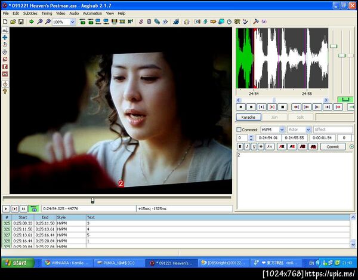Open the Subtitles menu

(30, 14)
